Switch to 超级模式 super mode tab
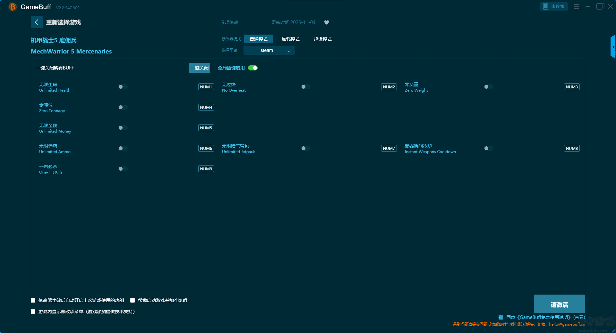Screen dimensions: 616x333 coord(322,39)
